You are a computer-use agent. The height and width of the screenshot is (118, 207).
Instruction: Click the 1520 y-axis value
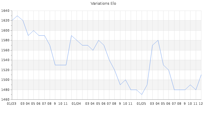(x=5, y=70)
